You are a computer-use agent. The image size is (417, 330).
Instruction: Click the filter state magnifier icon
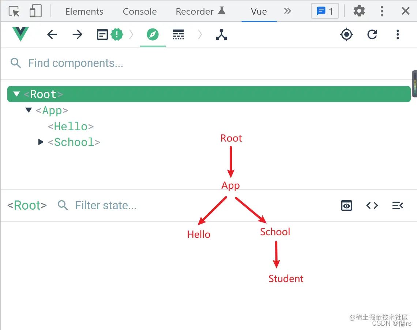tap(63, 205)
